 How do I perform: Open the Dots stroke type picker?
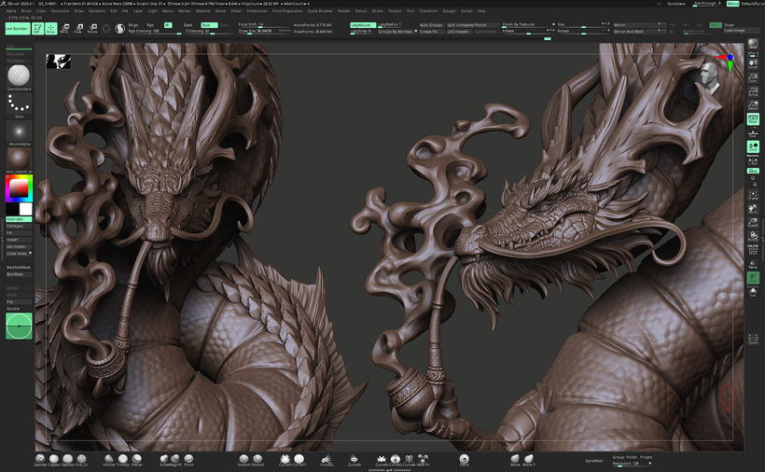pos(19,104)
